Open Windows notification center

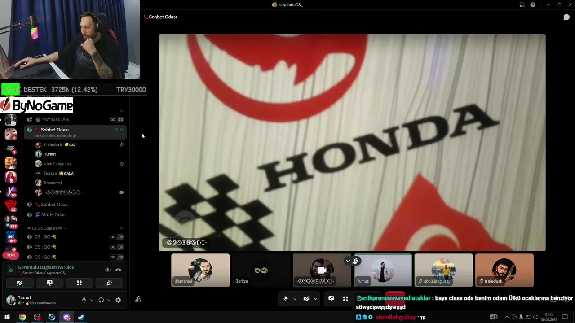click(x=565, y=317)
